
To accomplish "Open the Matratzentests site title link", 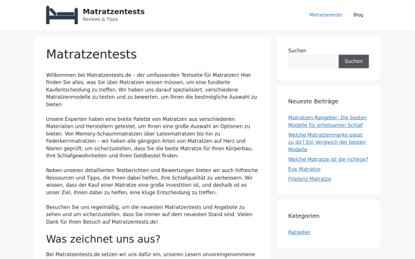I will coord(113,12).
